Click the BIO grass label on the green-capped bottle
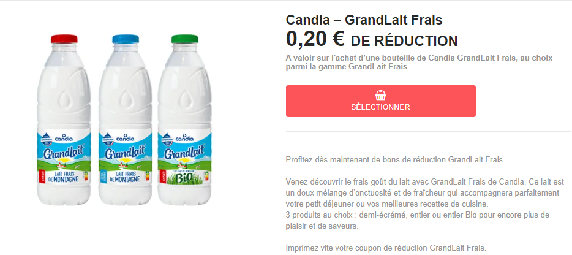Image resolution: width=572 pixels, height=255 pixels. point(184,178)
